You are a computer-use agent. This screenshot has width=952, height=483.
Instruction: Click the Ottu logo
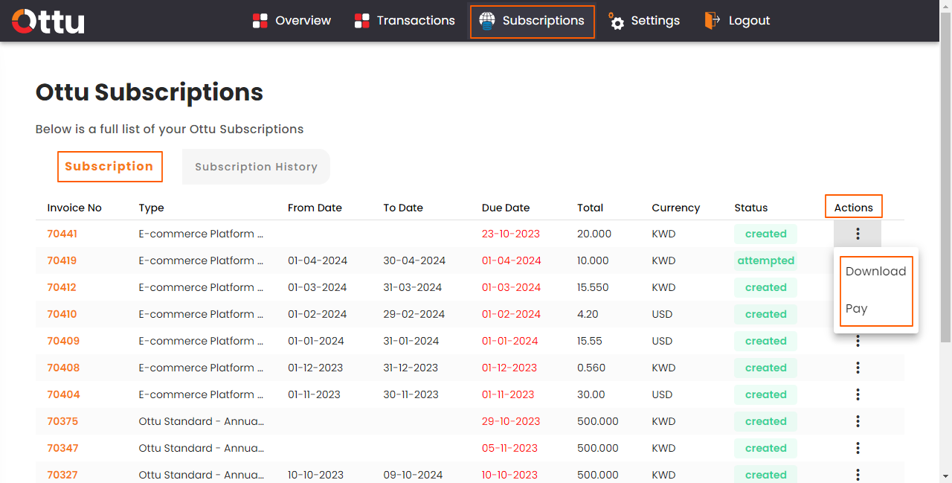48,21
